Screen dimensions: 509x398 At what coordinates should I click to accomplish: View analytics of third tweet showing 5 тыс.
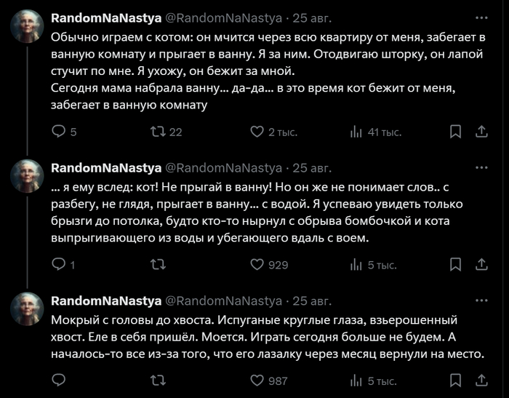click(x=373, y=381)
